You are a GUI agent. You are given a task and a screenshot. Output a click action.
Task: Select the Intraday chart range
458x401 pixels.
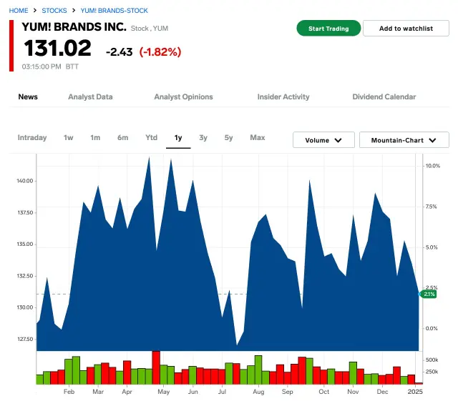click(x=32, y=137)
